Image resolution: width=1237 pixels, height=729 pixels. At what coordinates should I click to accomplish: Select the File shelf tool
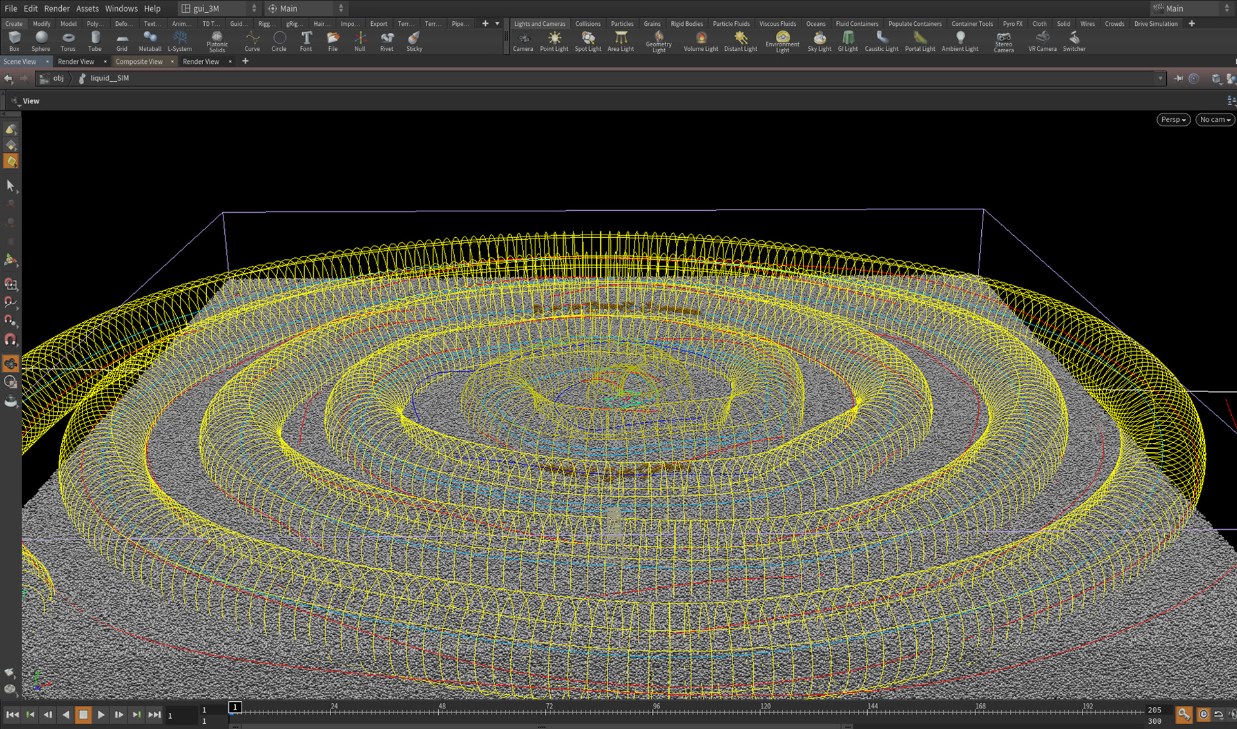(x=333, y=41)
